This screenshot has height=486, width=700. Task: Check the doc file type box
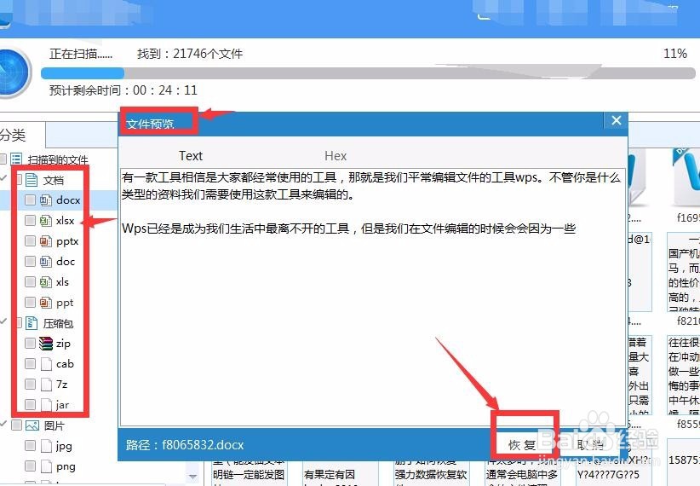click(x=30, y=261)
